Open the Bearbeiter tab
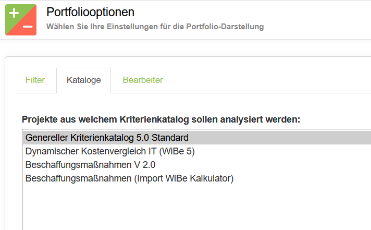371x230 pixels. (x=143, y=80)
